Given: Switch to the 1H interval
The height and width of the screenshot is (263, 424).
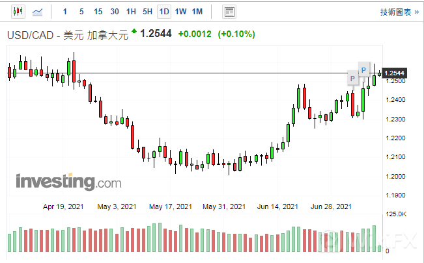Looking at the screenshot, I should click(x=131, y=12).
